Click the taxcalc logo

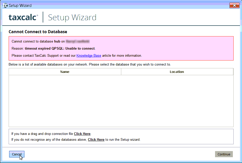[23, 18]
